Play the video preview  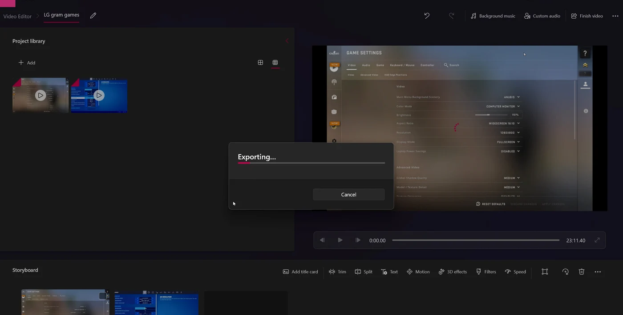340,240
